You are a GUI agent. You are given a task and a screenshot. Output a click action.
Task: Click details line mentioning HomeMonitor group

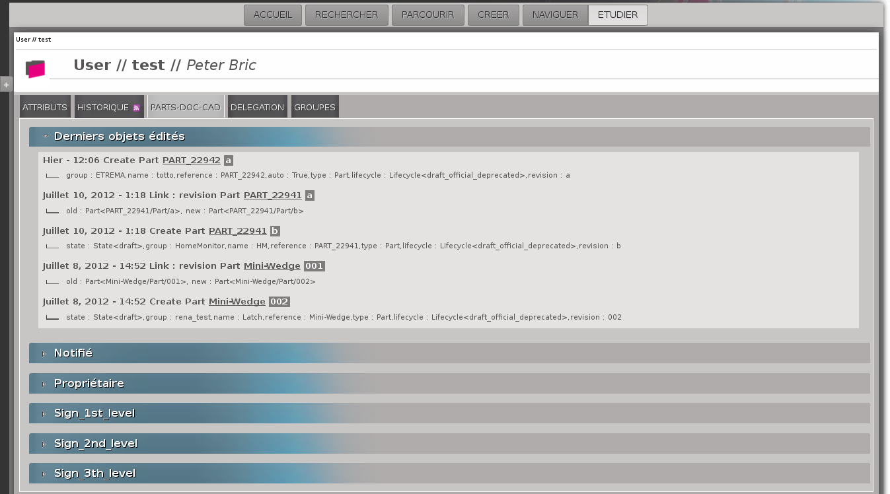click(x=344, y=246)
